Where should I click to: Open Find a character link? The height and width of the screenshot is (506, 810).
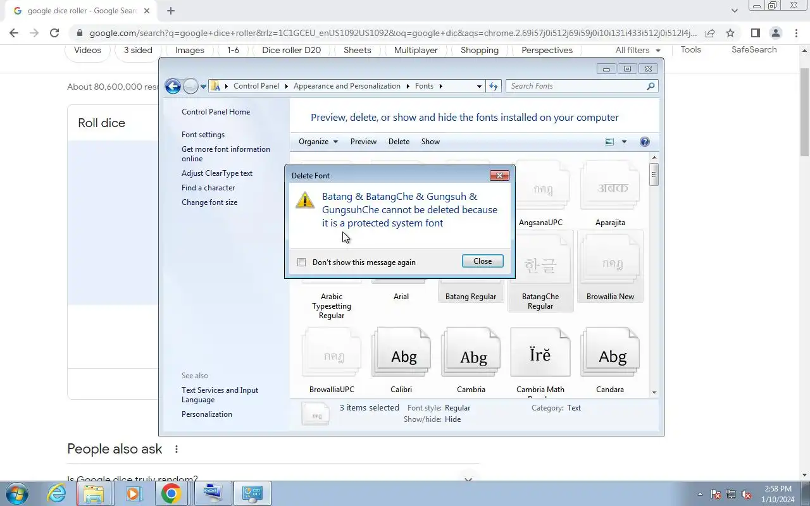click(x=208, y=188)
